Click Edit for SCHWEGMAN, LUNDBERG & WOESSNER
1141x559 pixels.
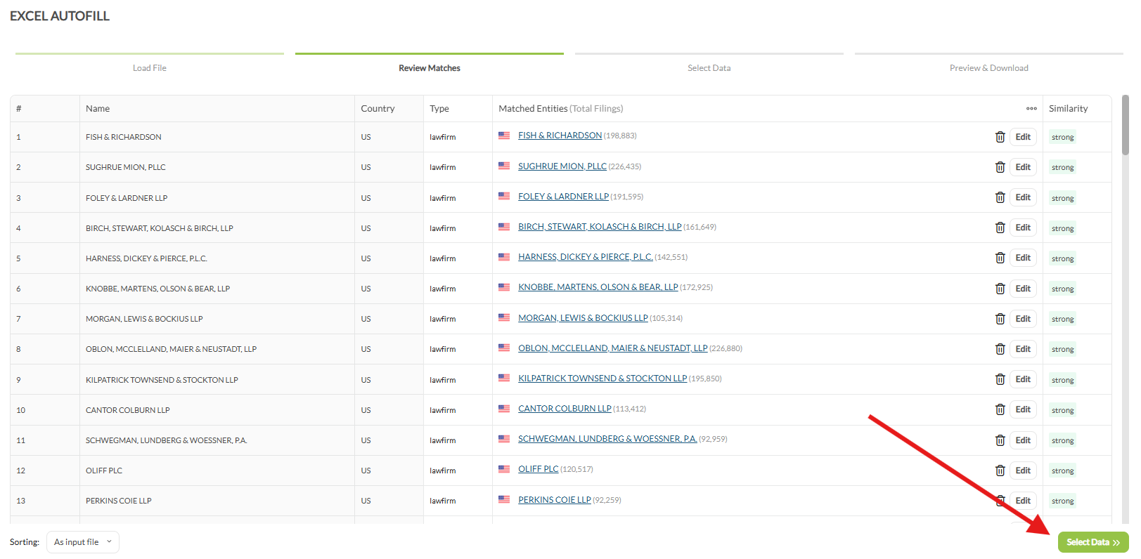click(1023, 440)
